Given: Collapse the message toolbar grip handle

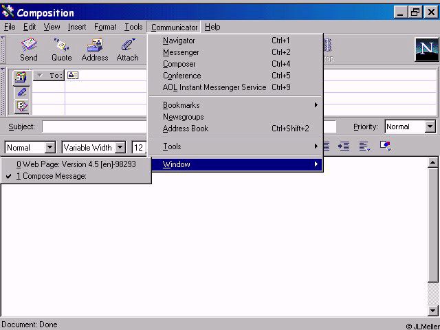Looking at the screenshot, I should [x=3, y=49].
